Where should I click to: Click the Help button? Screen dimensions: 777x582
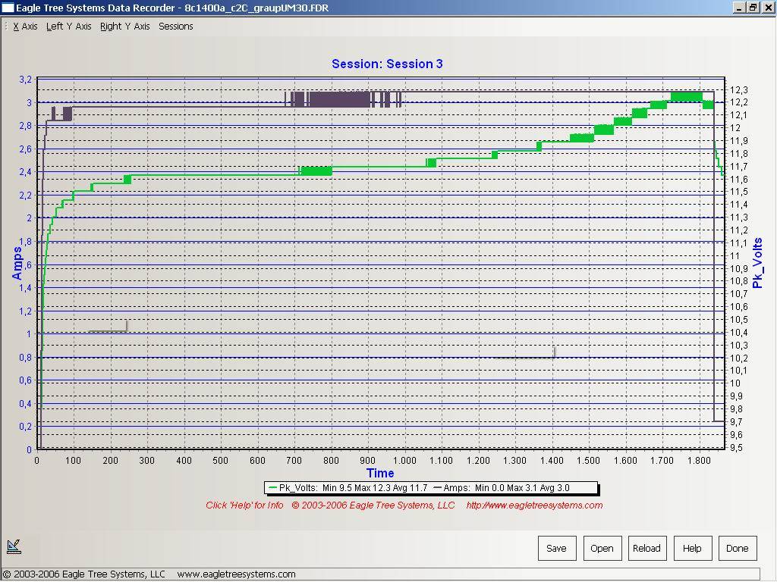692,548
